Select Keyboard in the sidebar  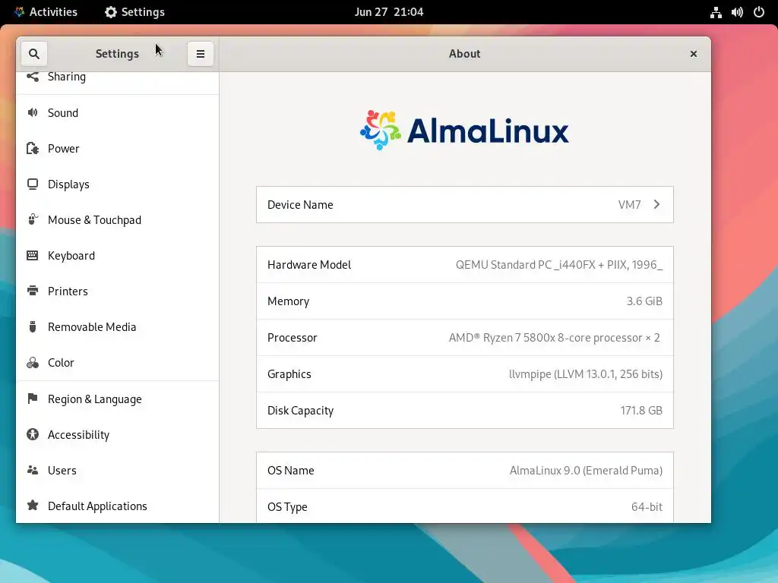point(118,255)
